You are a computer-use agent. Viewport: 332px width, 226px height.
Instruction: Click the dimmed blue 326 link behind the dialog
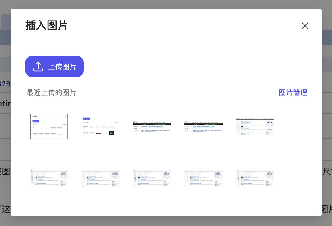pos(5,84)
